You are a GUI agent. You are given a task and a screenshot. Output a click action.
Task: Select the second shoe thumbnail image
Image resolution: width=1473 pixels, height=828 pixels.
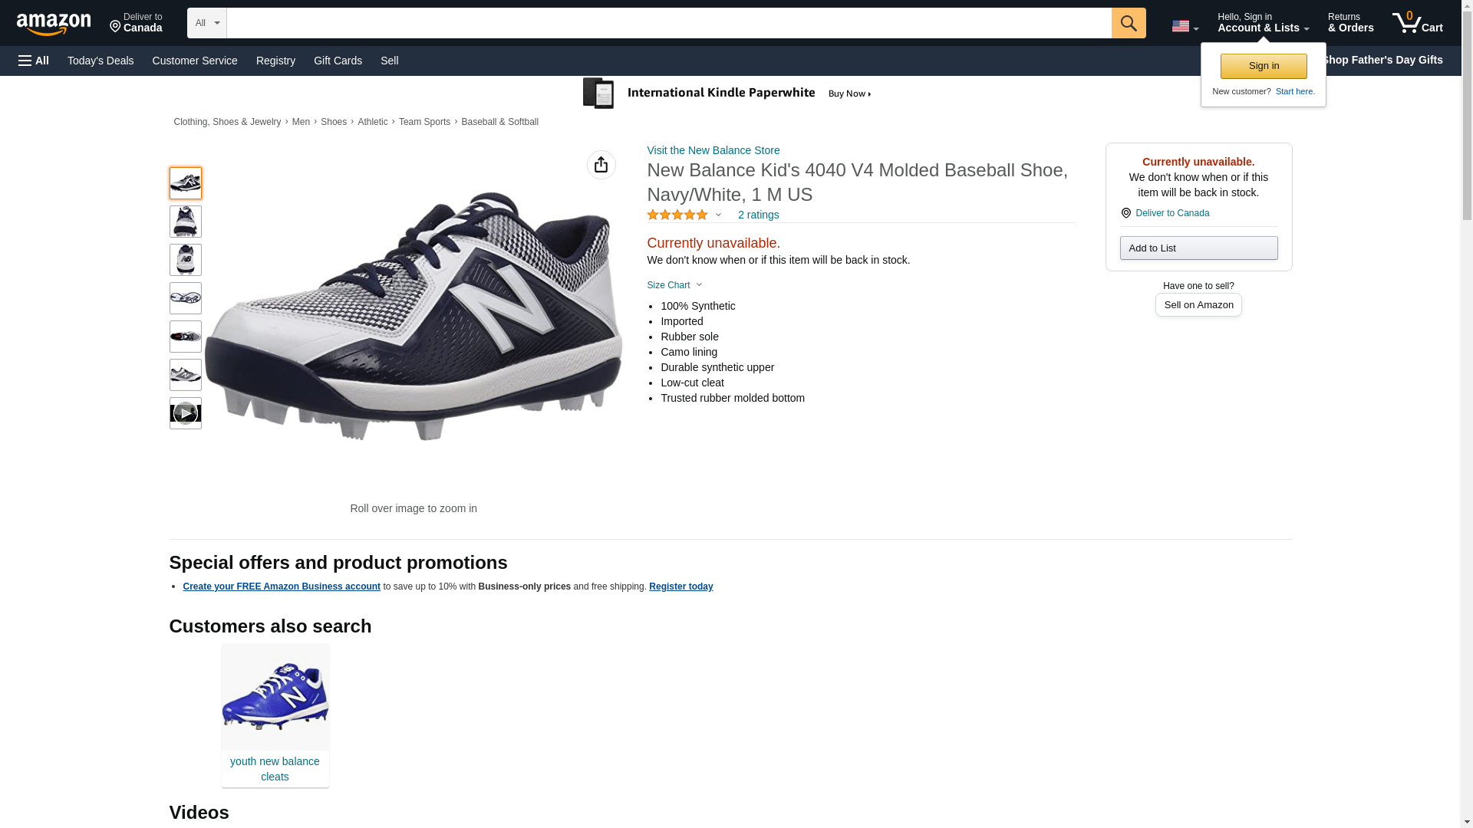click(185, 222)
